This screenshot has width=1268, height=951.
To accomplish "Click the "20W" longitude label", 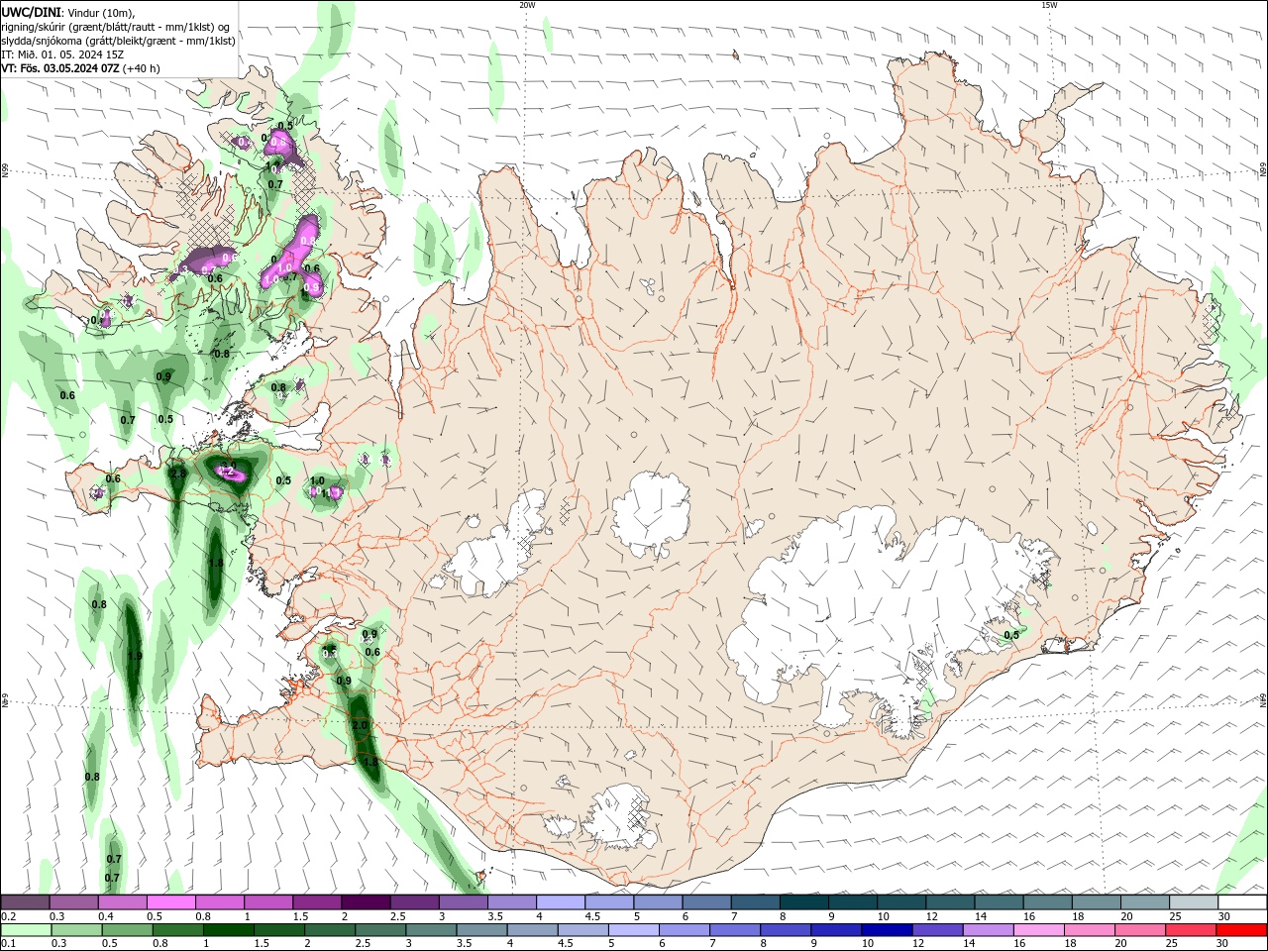I will 527,5.
